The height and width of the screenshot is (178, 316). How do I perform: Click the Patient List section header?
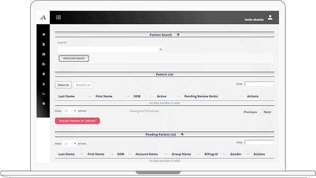(x=164, y=74)
